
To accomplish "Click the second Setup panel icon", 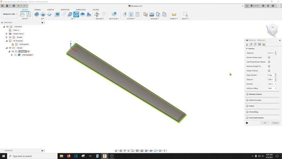I will [29, 15].
